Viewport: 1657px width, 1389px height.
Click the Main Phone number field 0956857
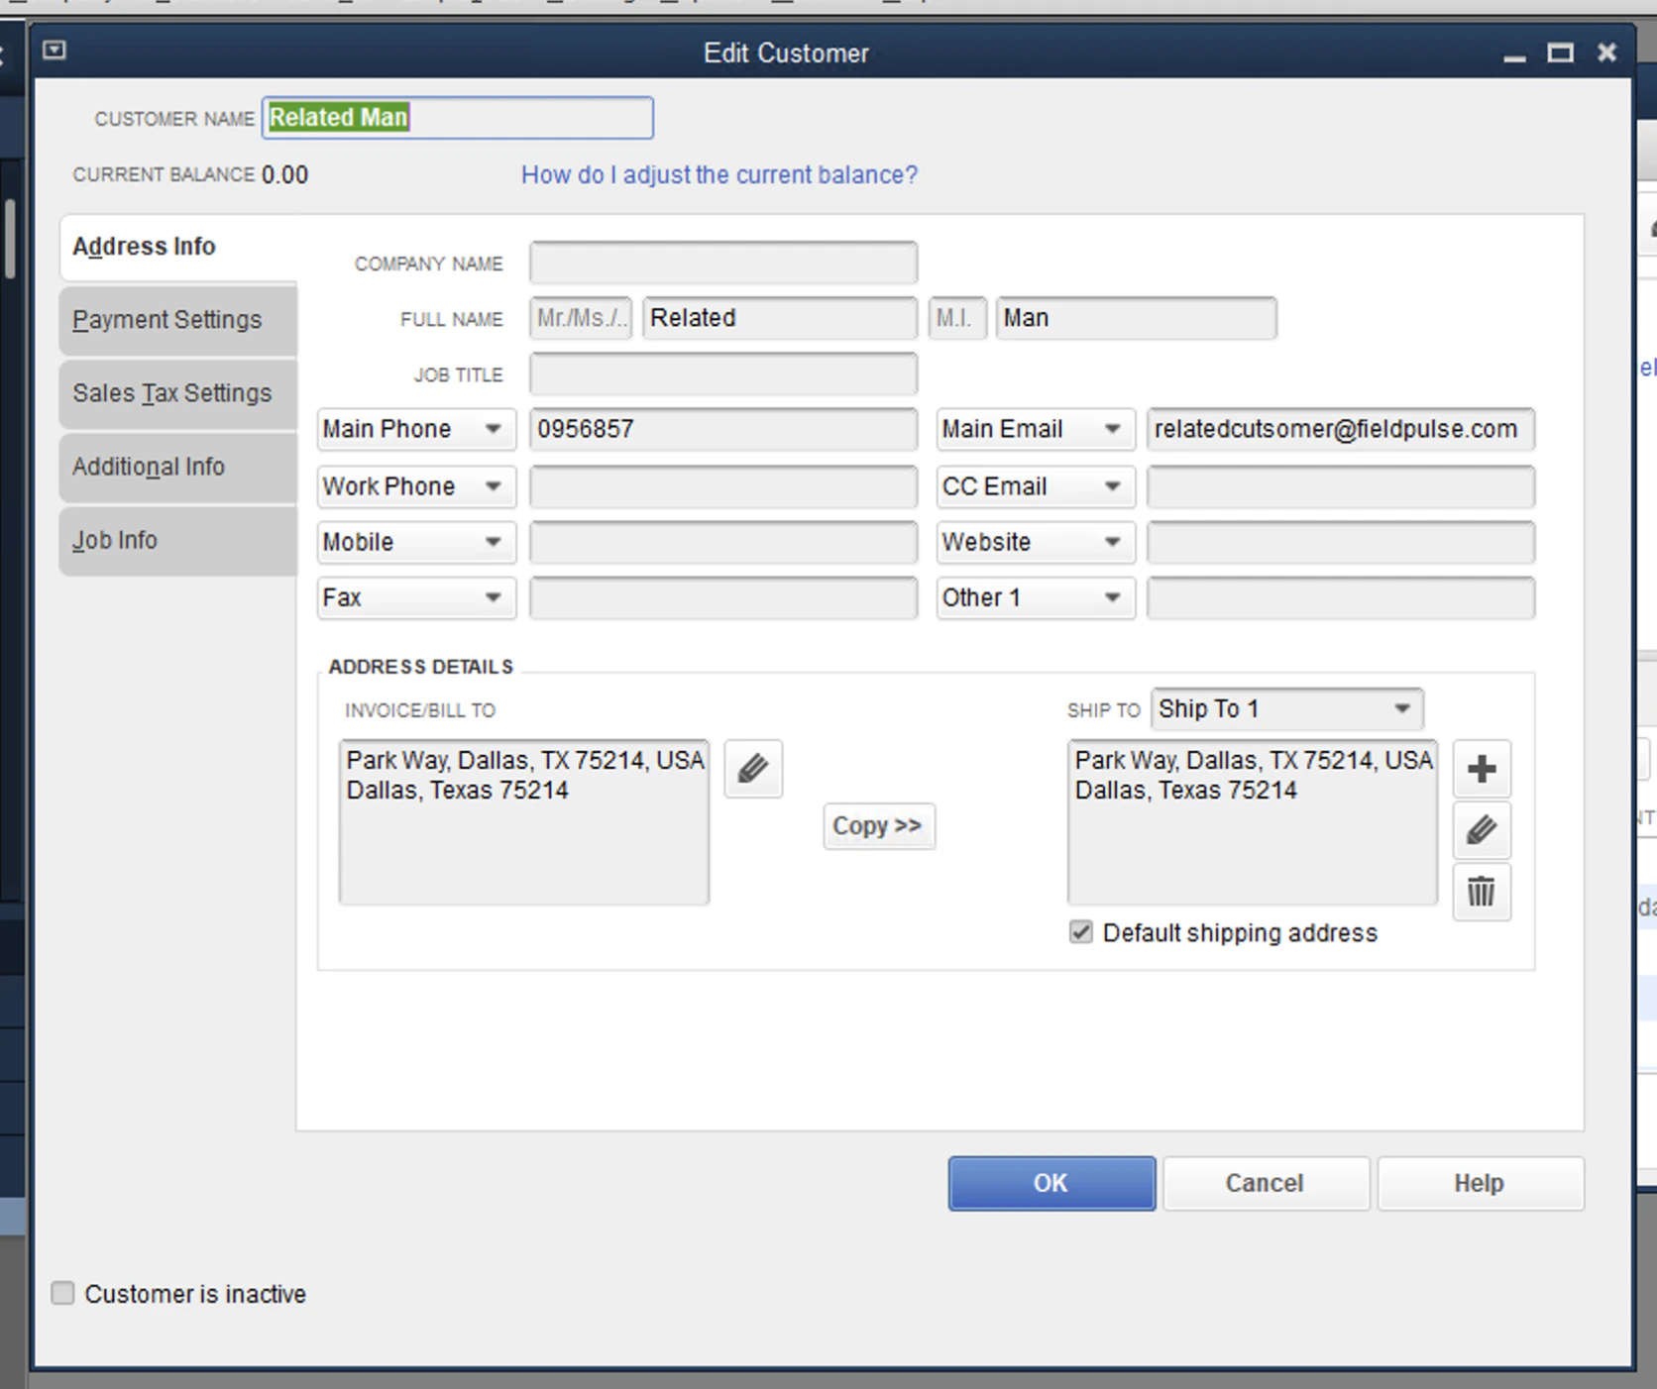click(723, 429)
